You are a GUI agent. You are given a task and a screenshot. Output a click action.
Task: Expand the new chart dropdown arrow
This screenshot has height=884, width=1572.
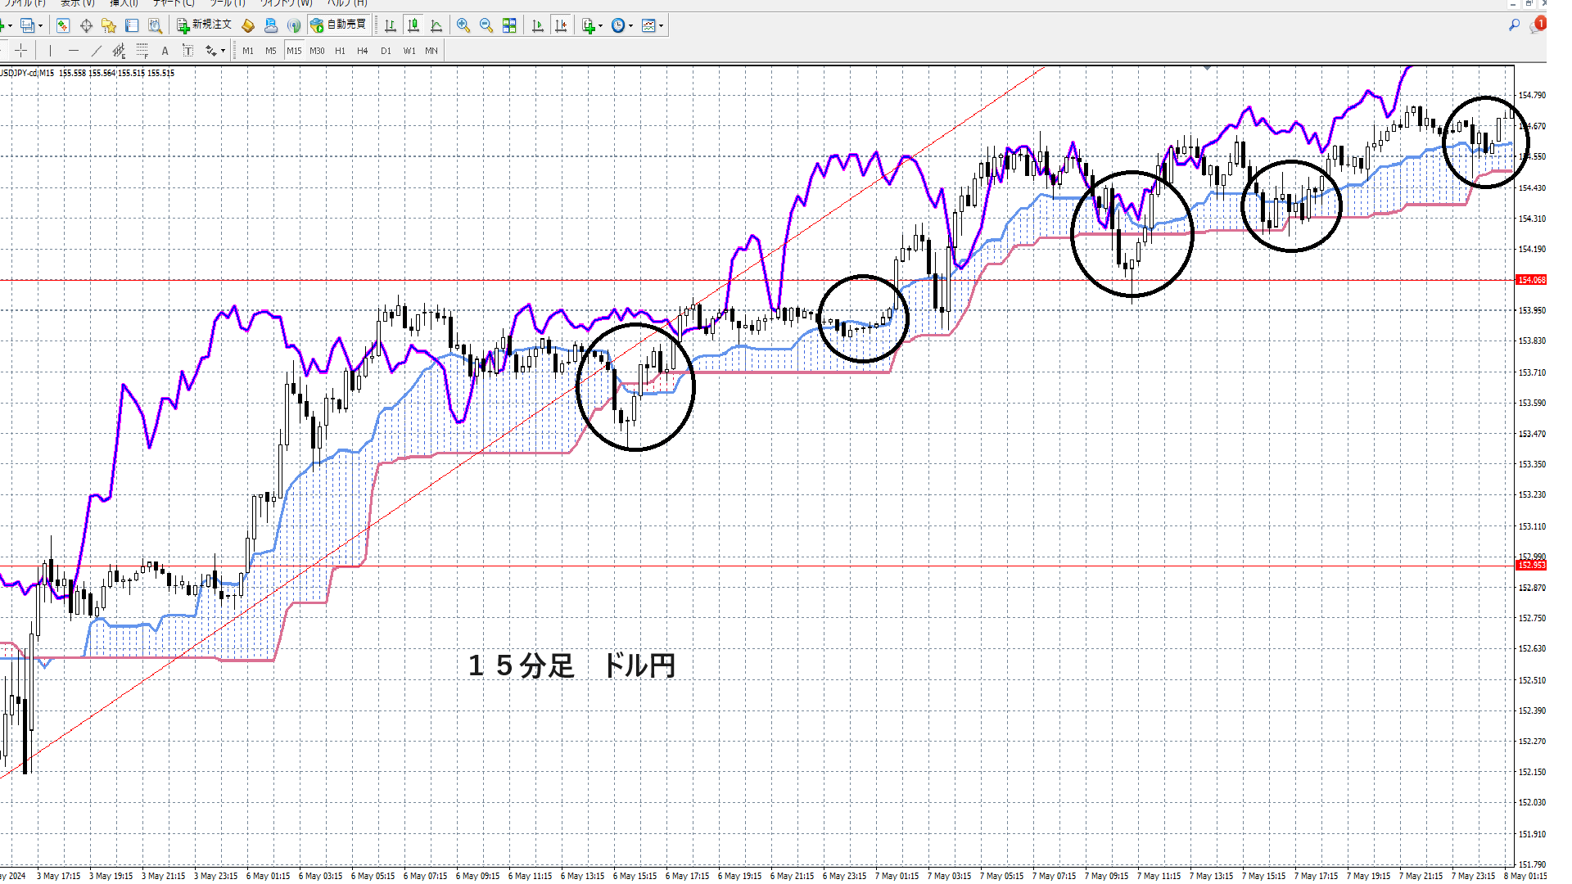[x=10, y=25]
